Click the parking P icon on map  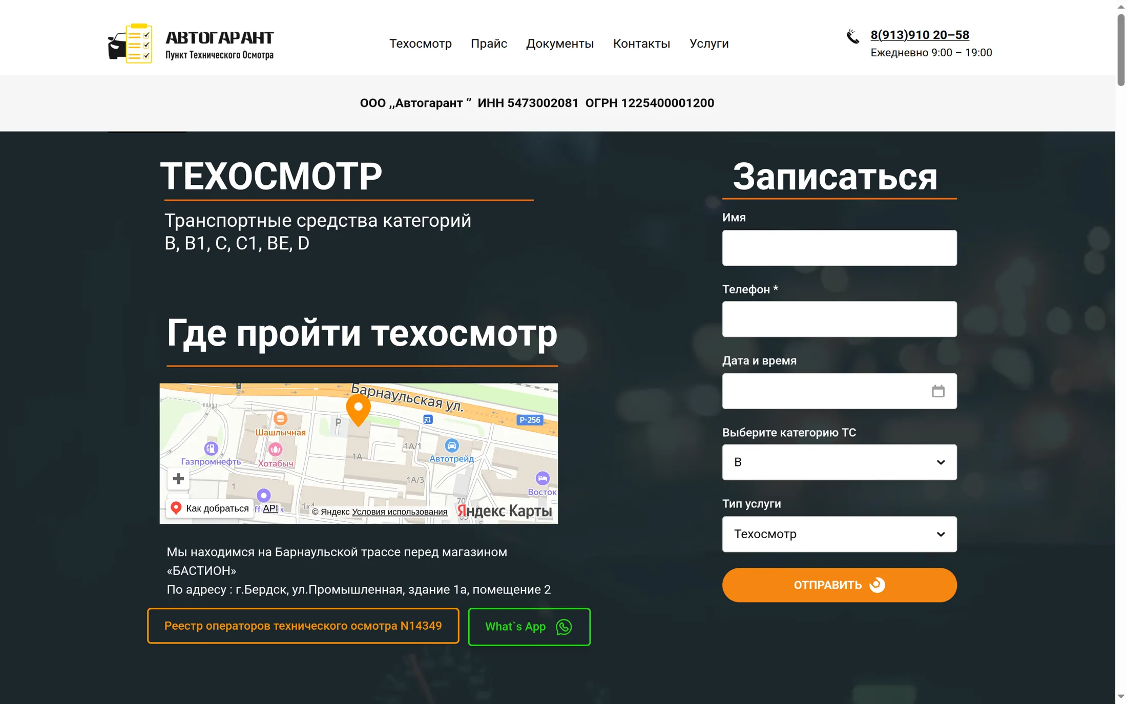click(338, 422)
